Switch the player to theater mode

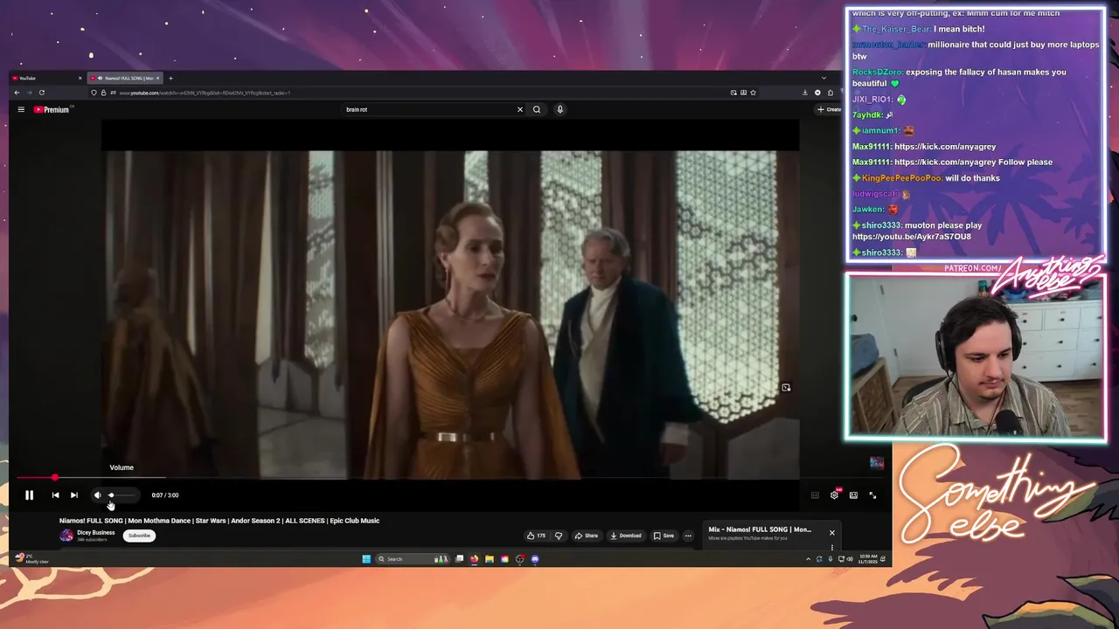853,495
